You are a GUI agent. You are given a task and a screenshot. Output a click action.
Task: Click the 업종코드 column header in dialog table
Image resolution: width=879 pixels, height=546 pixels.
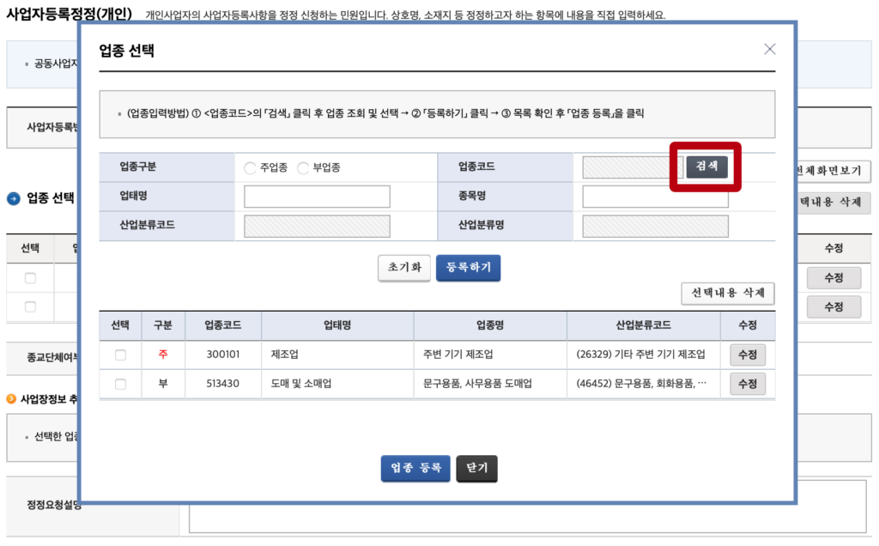tap(222, 325)
